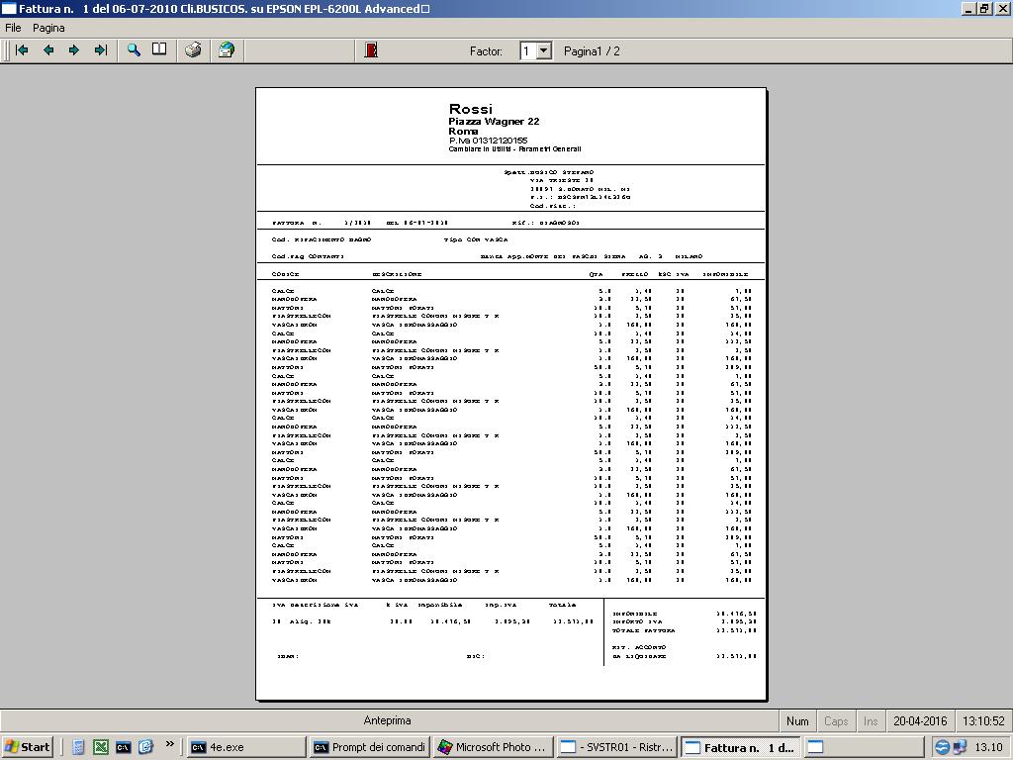
Task: Exit preview with the red door icon
Action: click(x=371, y=50)
